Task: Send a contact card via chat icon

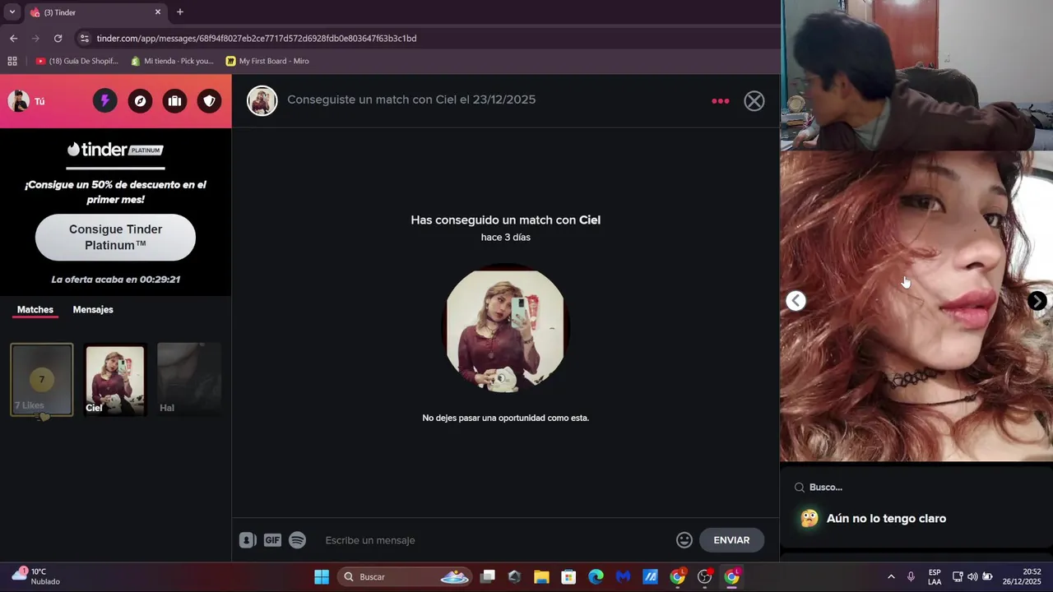Action: pyautogui.click(x=248, y=540)
